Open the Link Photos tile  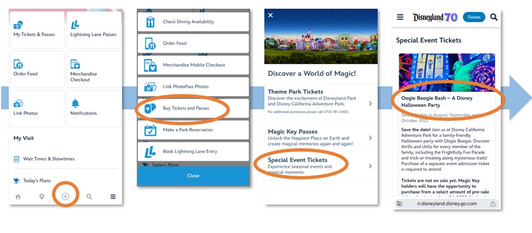point(37,108)
